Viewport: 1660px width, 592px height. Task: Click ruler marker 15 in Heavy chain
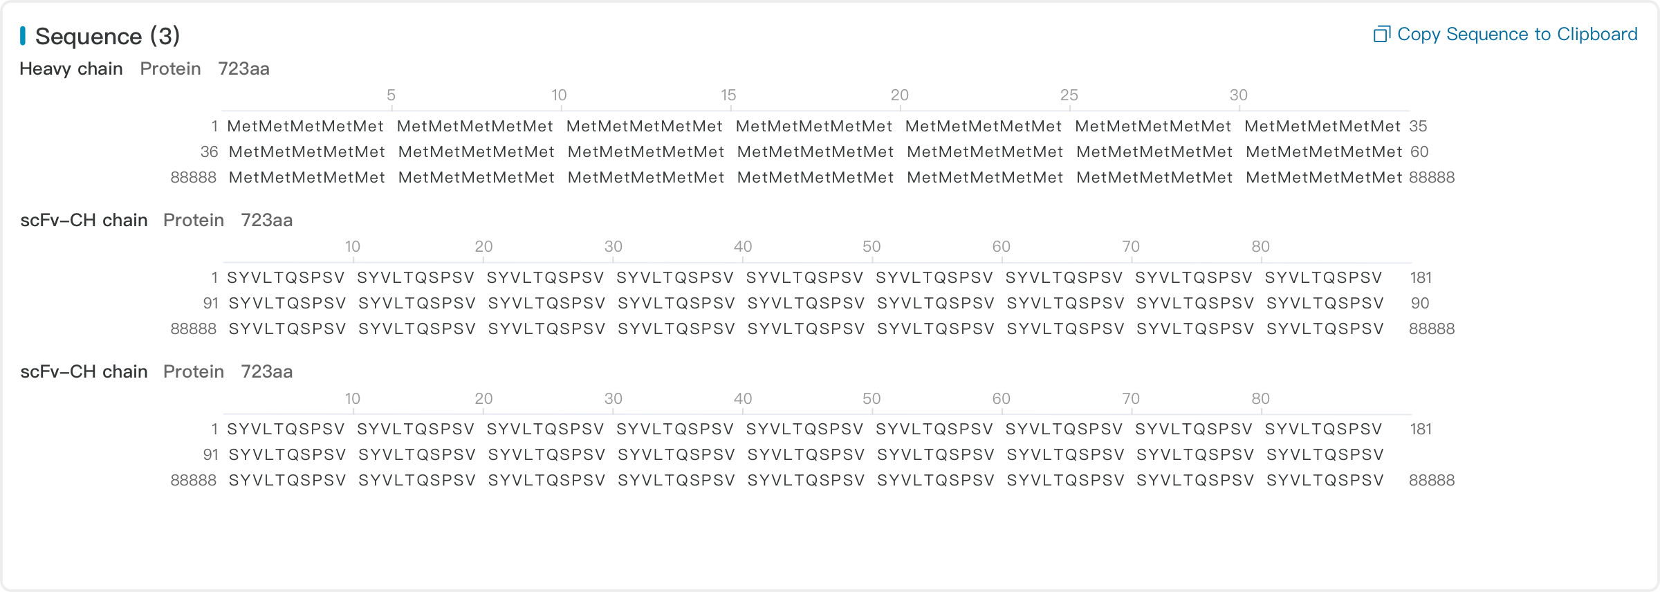coord(728,95)
